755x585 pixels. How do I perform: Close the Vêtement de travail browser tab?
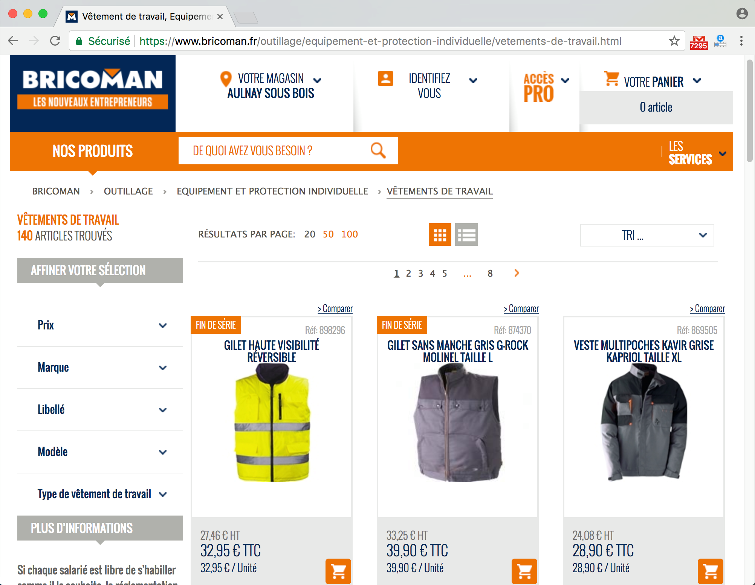point(220,17)
